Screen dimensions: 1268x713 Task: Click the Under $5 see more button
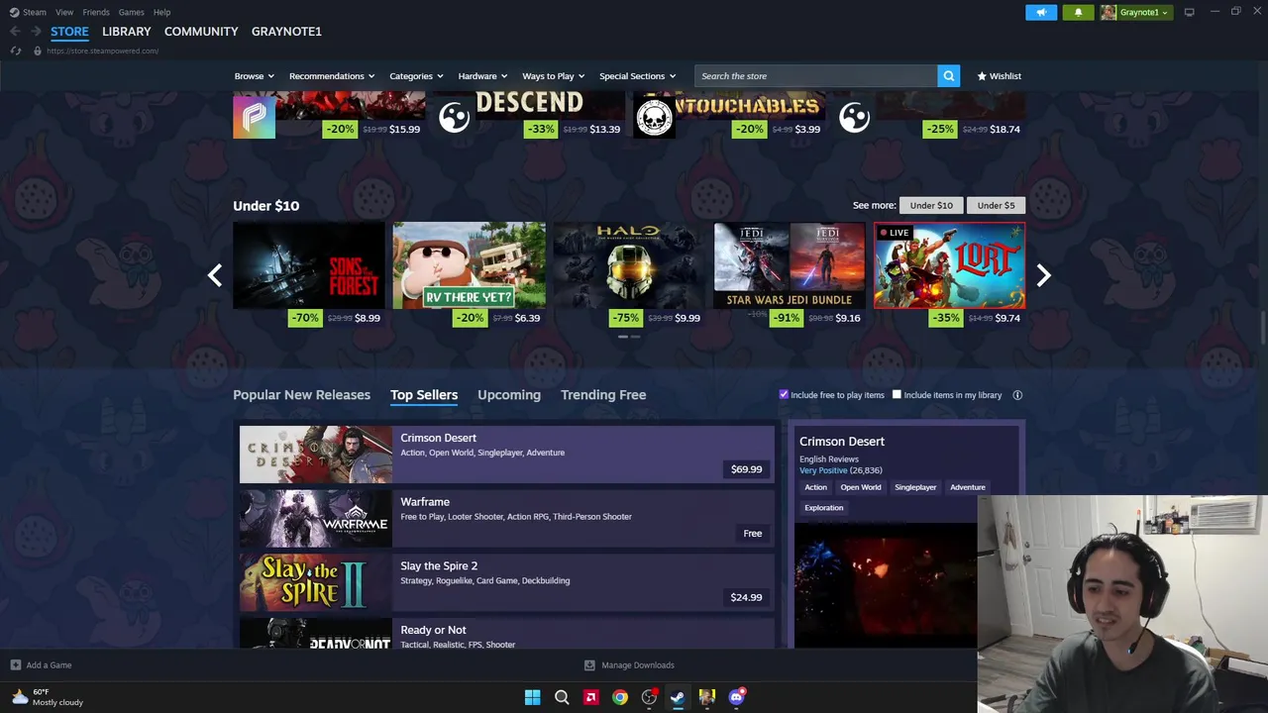tap(996, 205)
